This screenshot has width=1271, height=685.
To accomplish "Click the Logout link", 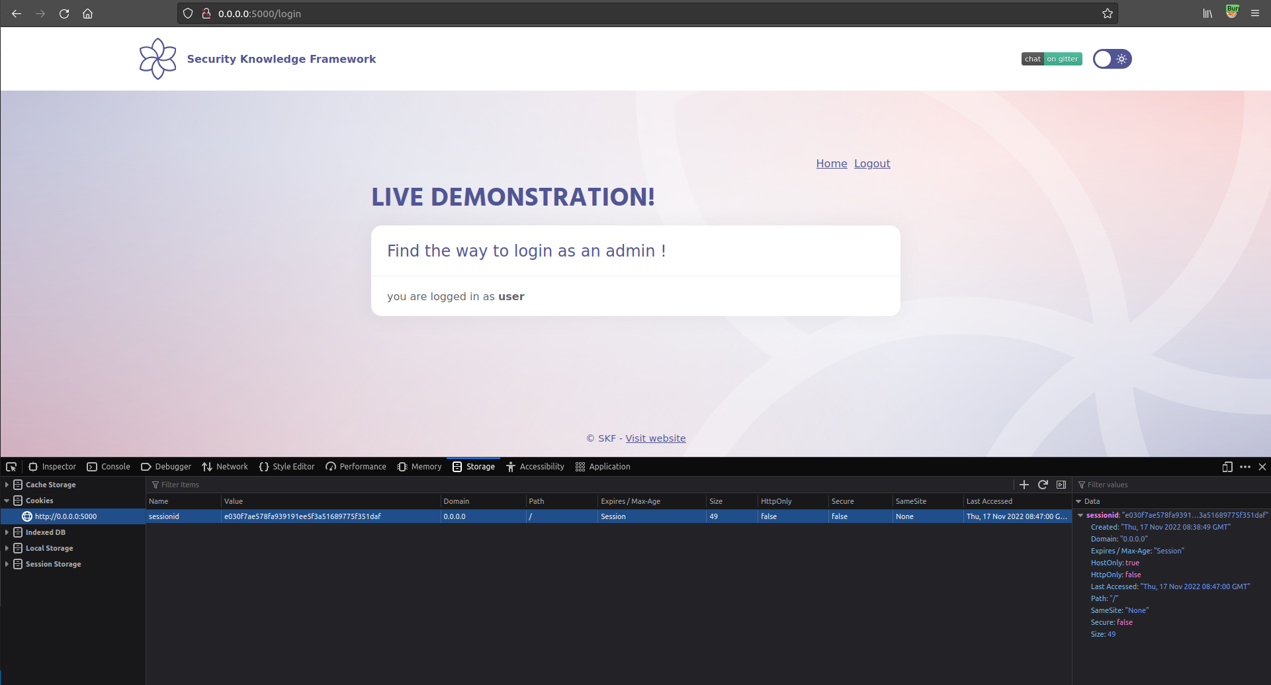I will click(872, 163).
